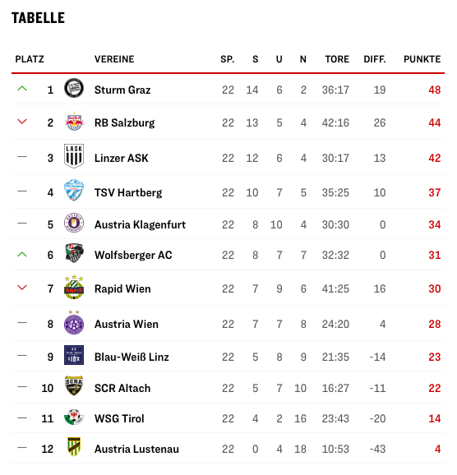Click the Rapid Wien green crest
Screen dimensions: 457x475
(74, 287)
